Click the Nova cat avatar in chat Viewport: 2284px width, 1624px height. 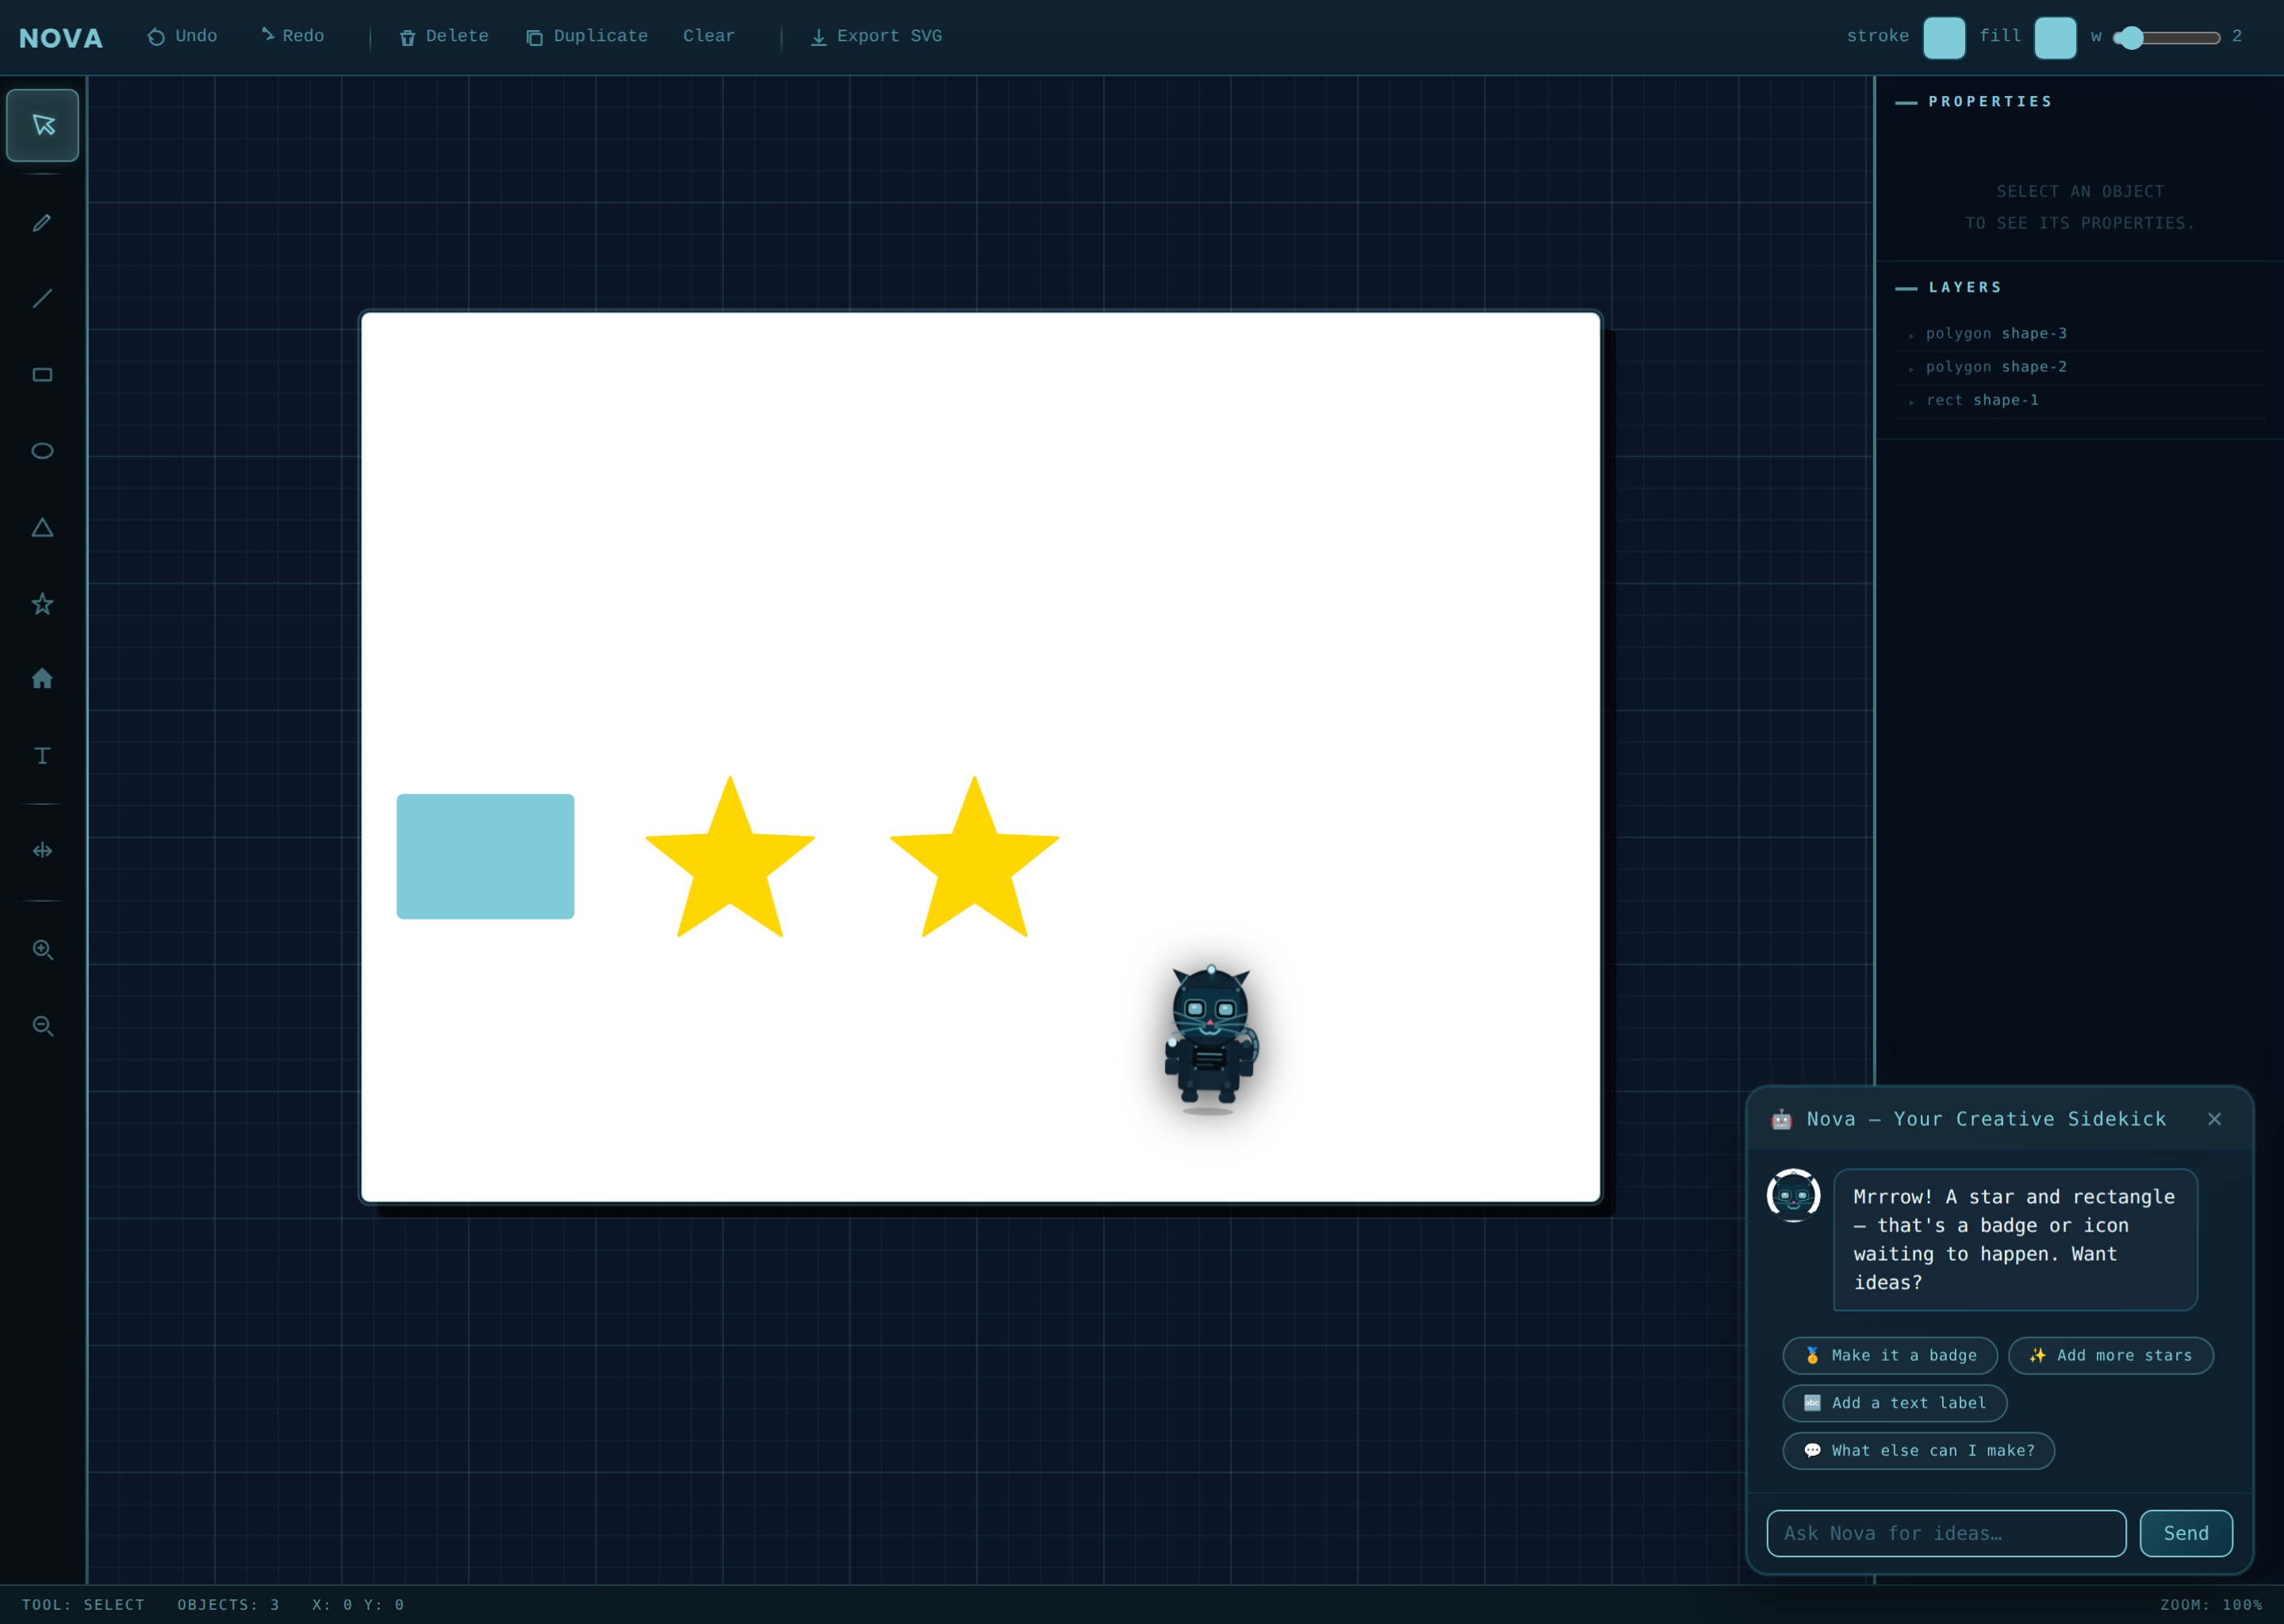pos(1793,1196)
